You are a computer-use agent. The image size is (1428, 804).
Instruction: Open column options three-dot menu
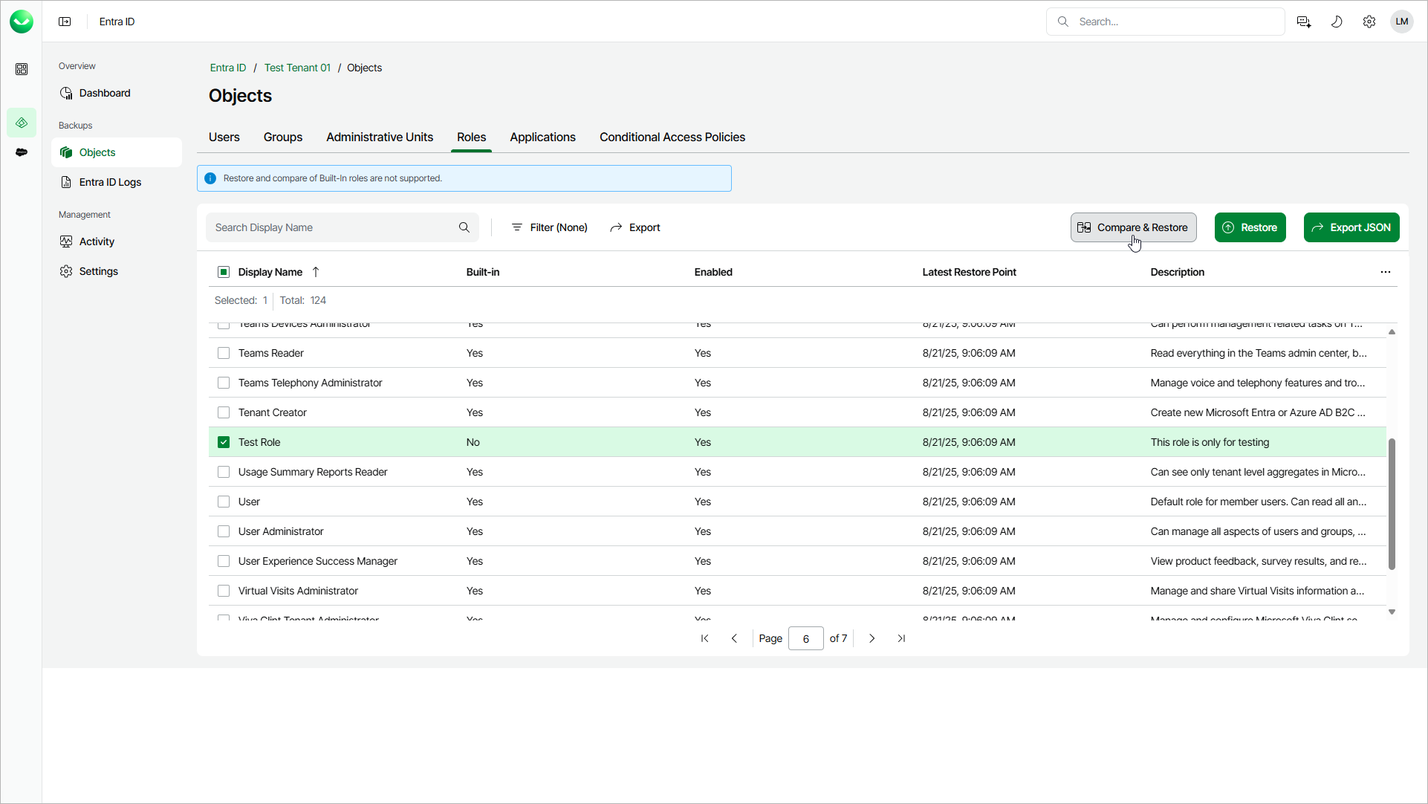point(1385,272)
